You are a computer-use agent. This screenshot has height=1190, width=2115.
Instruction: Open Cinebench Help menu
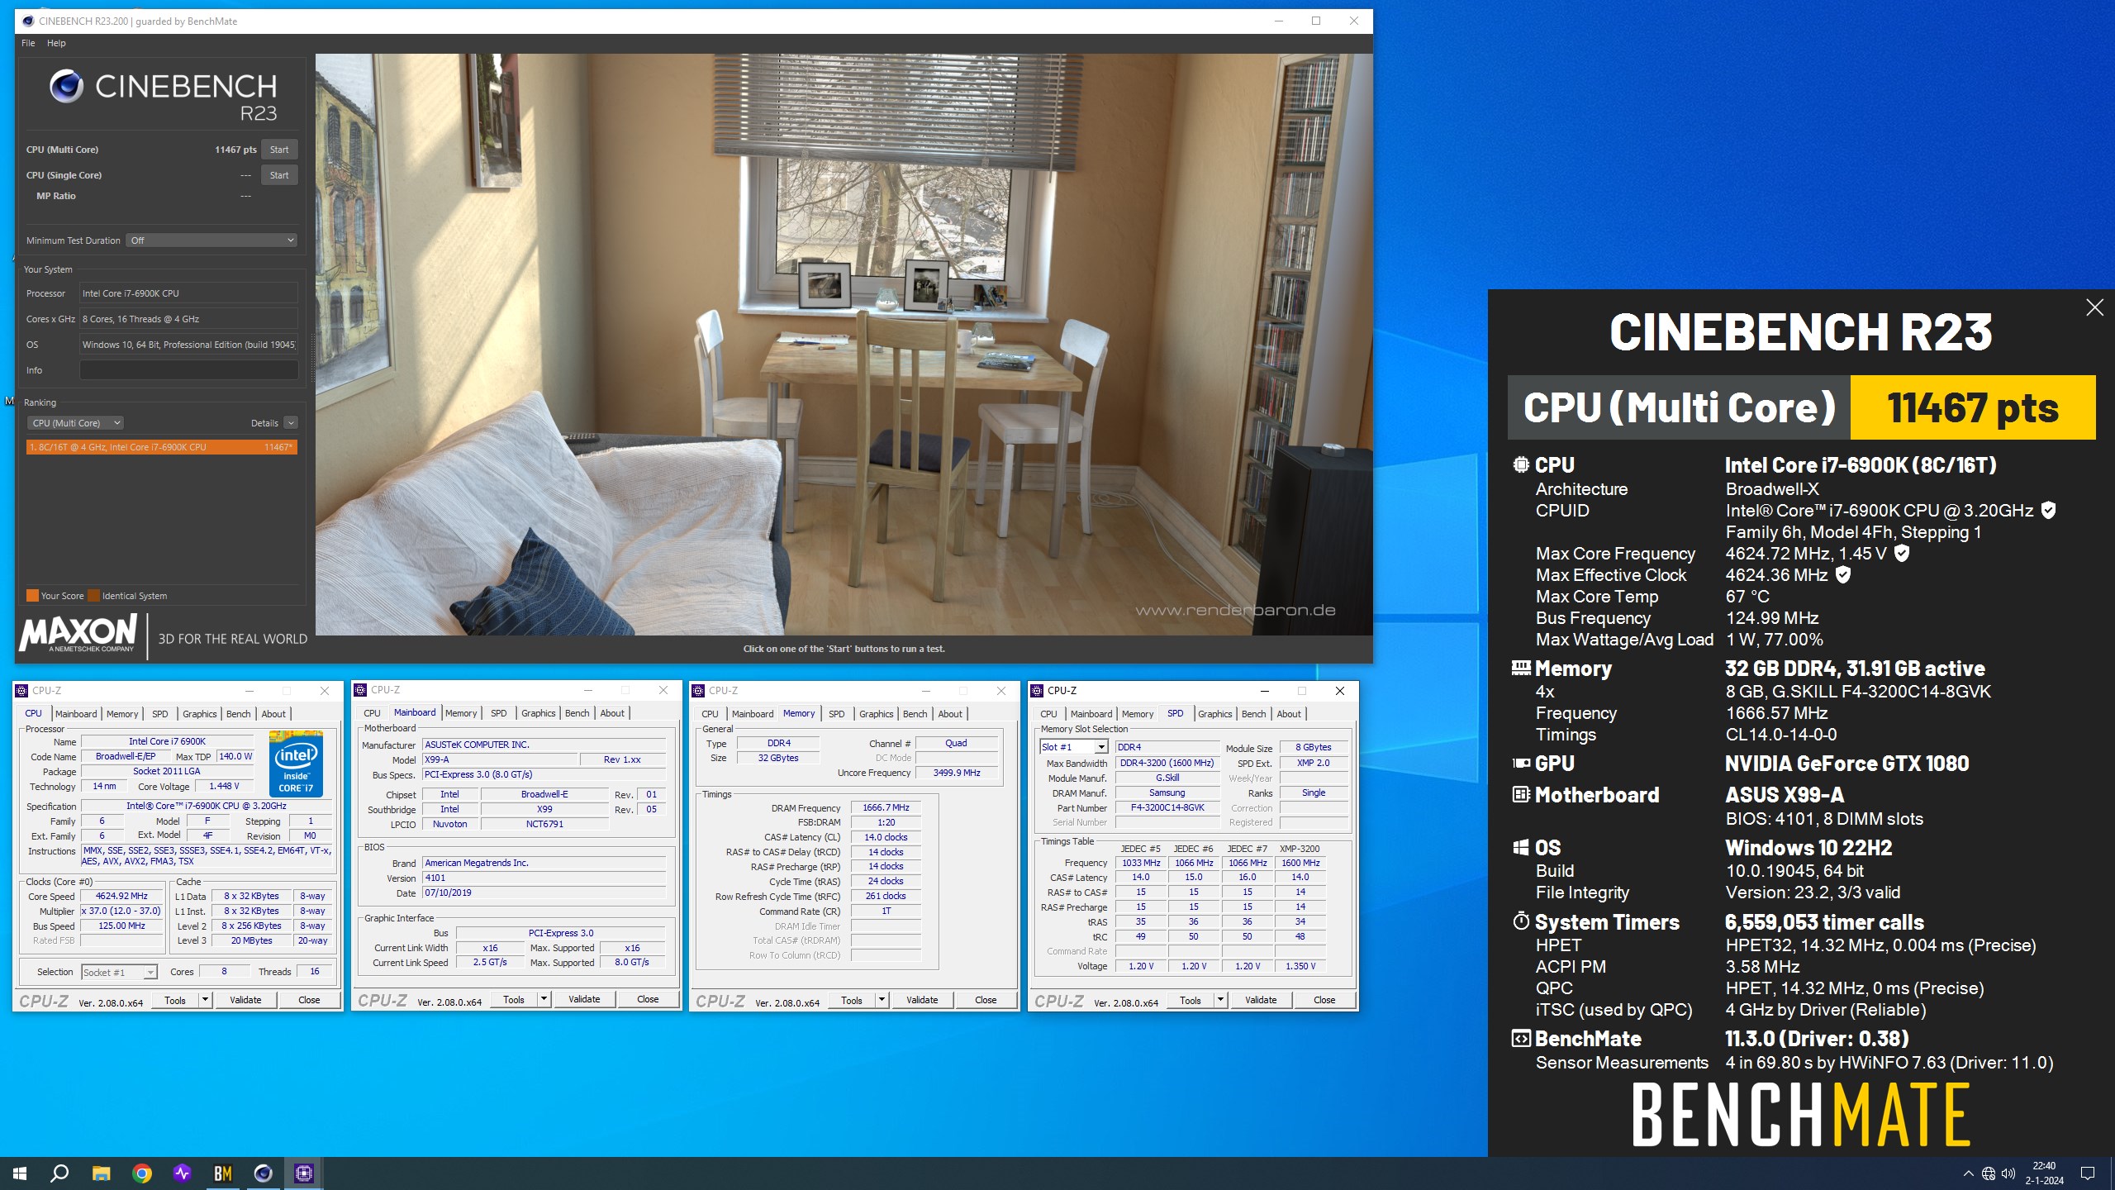(x=56, y=43)
